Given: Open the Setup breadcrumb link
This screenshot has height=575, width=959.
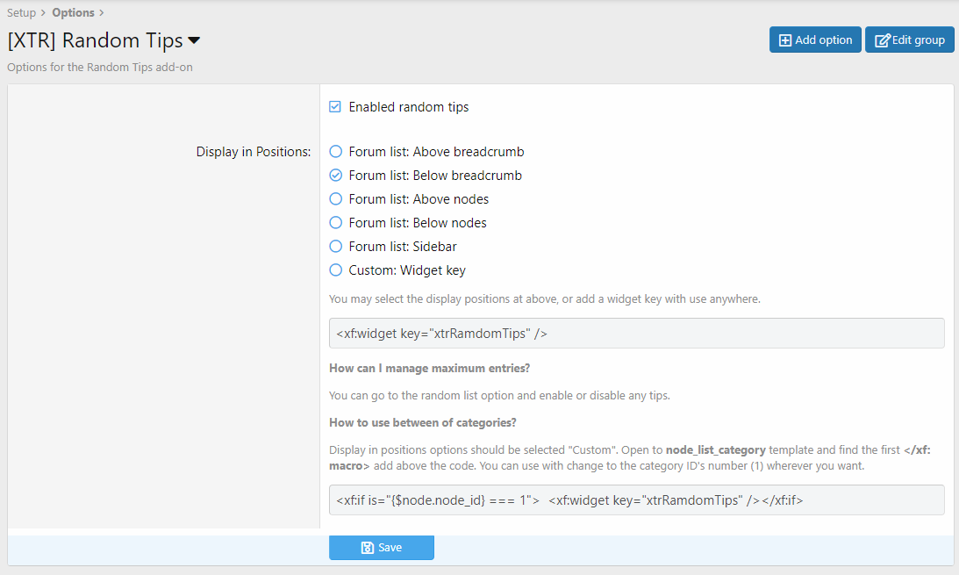Looking at the screenshot, I should 22,13.
